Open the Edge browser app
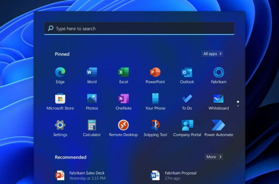The height and width of the screenshot is (184, 279). (60, 75)
